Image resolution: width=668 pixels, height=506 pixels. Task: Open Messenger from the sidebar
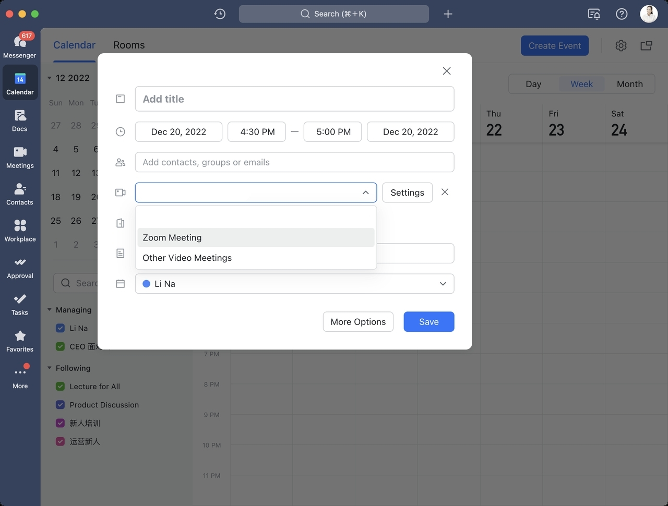pos(20,45)
